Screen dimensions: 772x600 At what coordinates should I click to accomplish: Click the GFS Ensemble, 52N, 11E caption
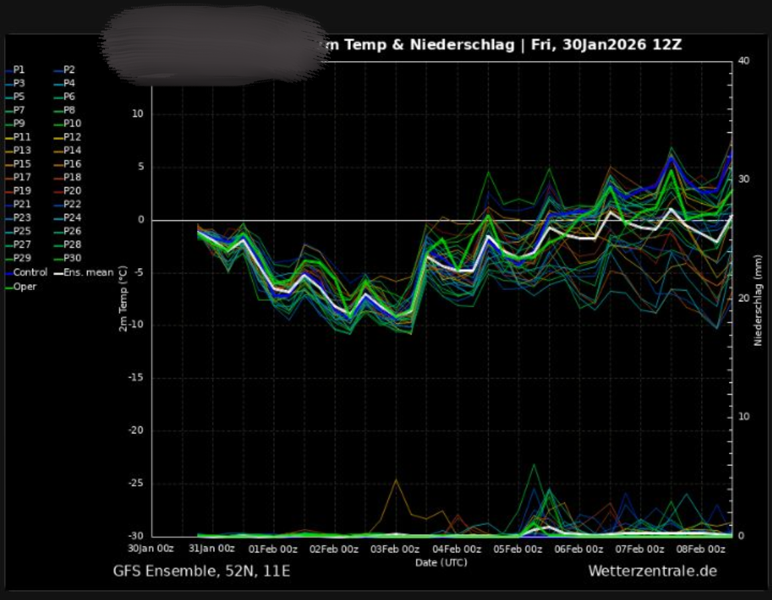tap(202, 571)
